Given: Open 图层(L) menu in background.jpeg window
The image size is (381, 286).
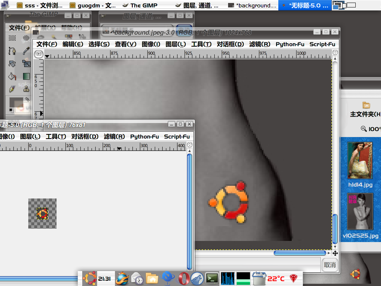Looking at the screenshot, I should coord(176,44).
